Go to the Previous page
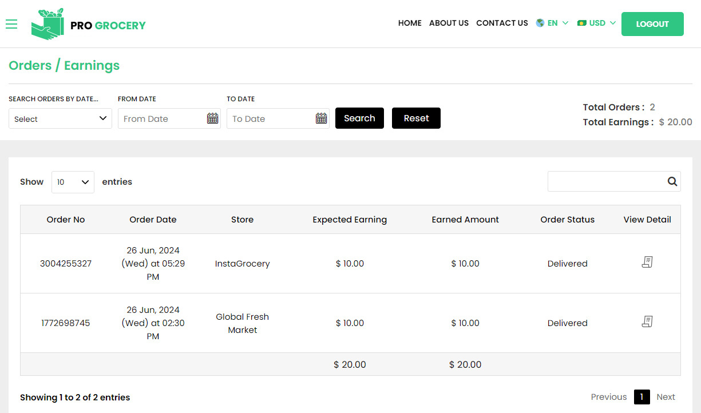This screenshot has width=701, height=413. 609,397
